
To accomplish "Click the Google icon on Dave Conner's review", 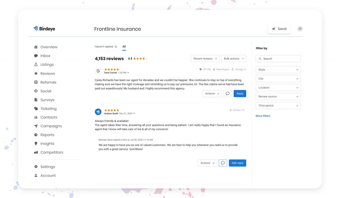I will [98, 71].
